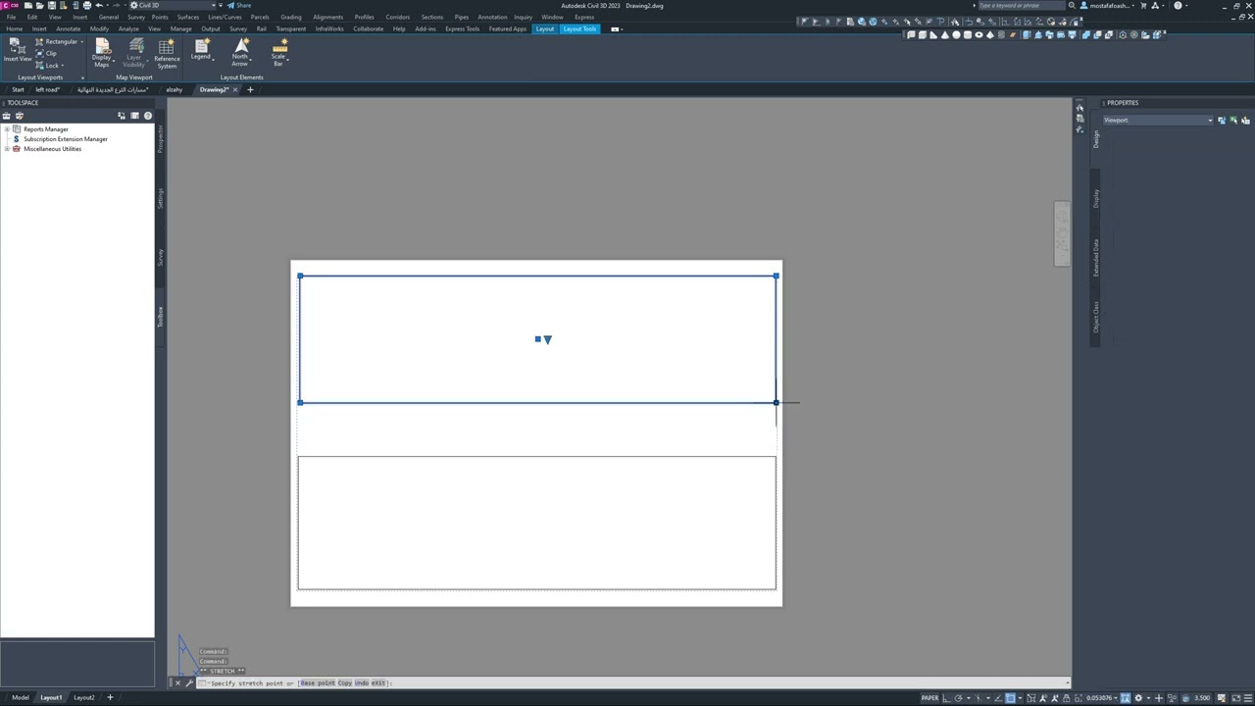Open Layout Viewports panel dialog launcher
The height and width of the screenshot is (706, 1255).
(x=82, y=77)
